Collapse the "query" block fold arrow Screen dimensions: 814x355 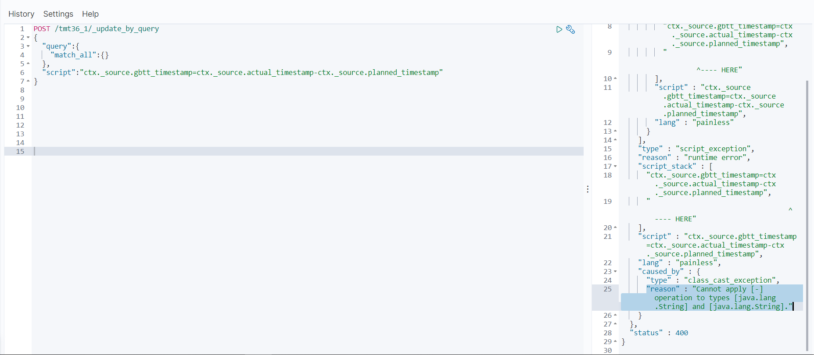28,46
